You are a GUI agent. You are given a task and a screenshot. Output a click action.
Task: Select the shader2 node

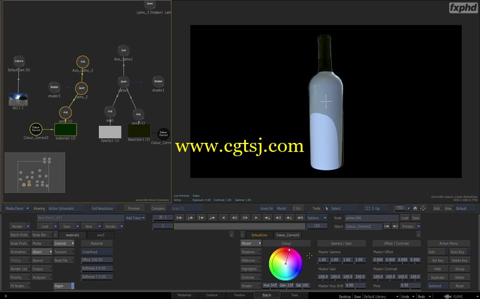(x=54, y=87)
